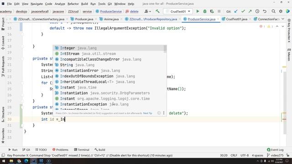Toggle read-only lock icon in status bar

288,155
